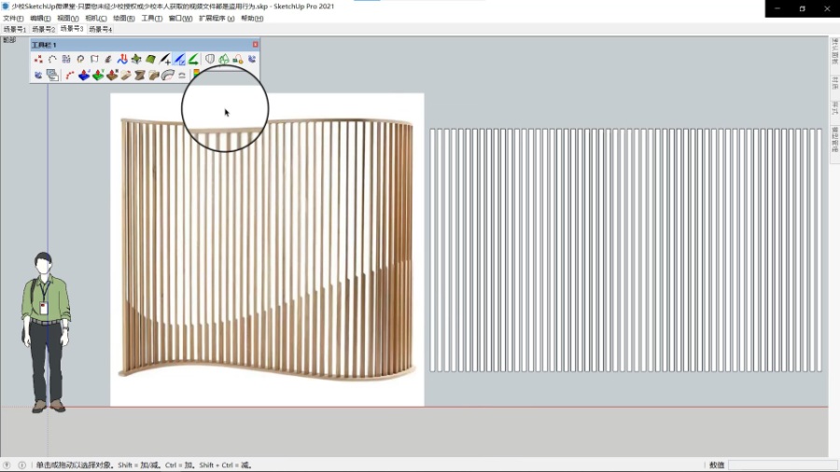Click the blue push-pull arrow icon
This screenshot has width=840, height=472.
tap(84, 76)
